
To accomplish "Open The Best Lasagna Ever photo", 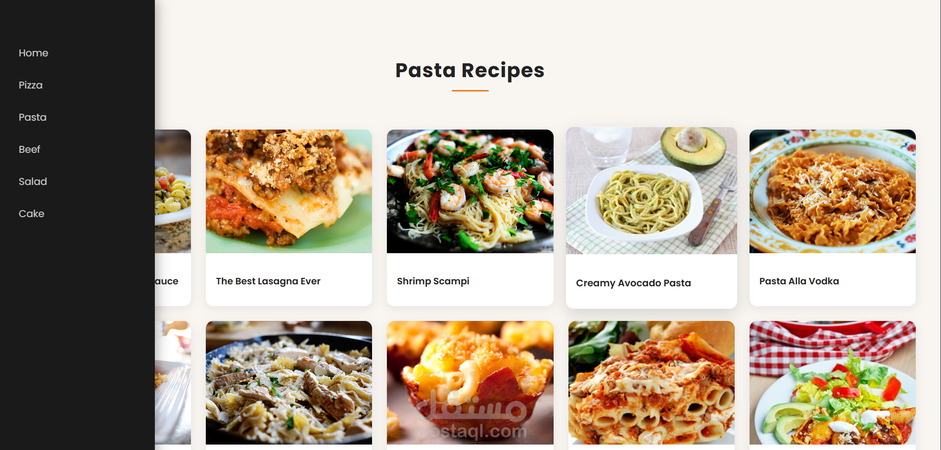I will click(289, 191).
